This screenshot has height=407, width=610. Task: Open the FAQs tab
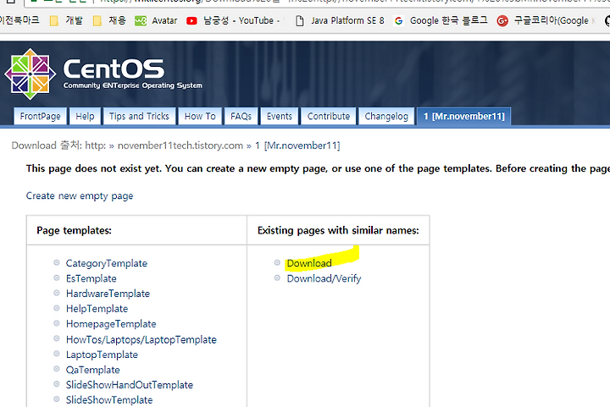point(241,116)
